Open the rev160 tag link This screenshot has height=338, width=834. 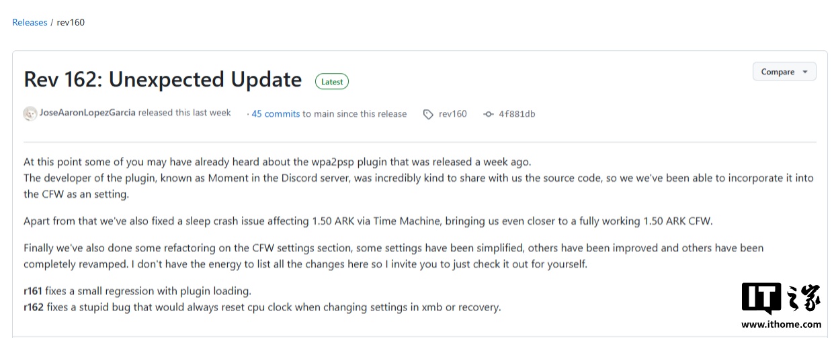pos(453,114)
